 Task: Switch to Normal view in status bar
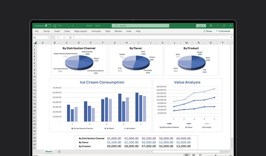click(187, 155)
